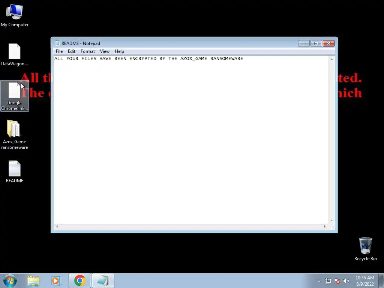Select the Recycle Bin icon
The height and width of the screenshot is (288, 384).
pos(365,249)
